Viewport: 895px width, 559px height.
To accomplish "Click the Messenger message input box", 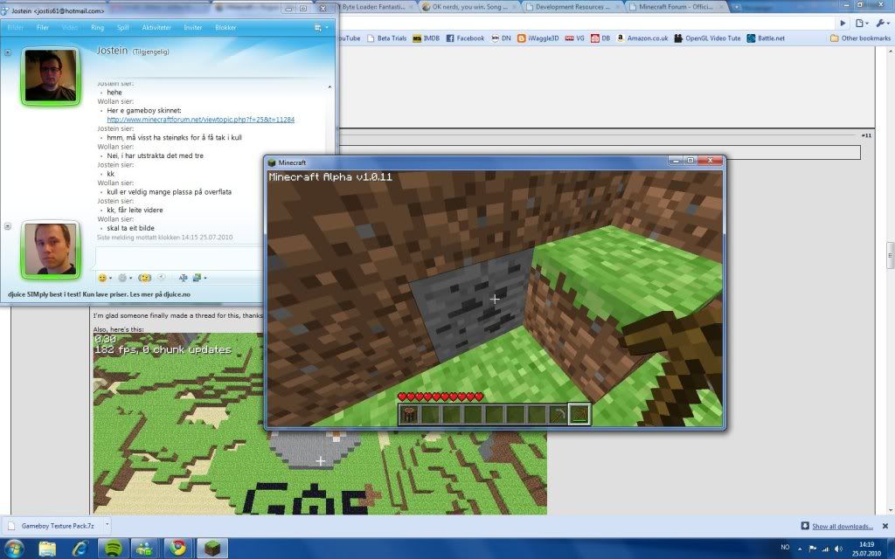I will pyautogui.click(x=180, y=257).
